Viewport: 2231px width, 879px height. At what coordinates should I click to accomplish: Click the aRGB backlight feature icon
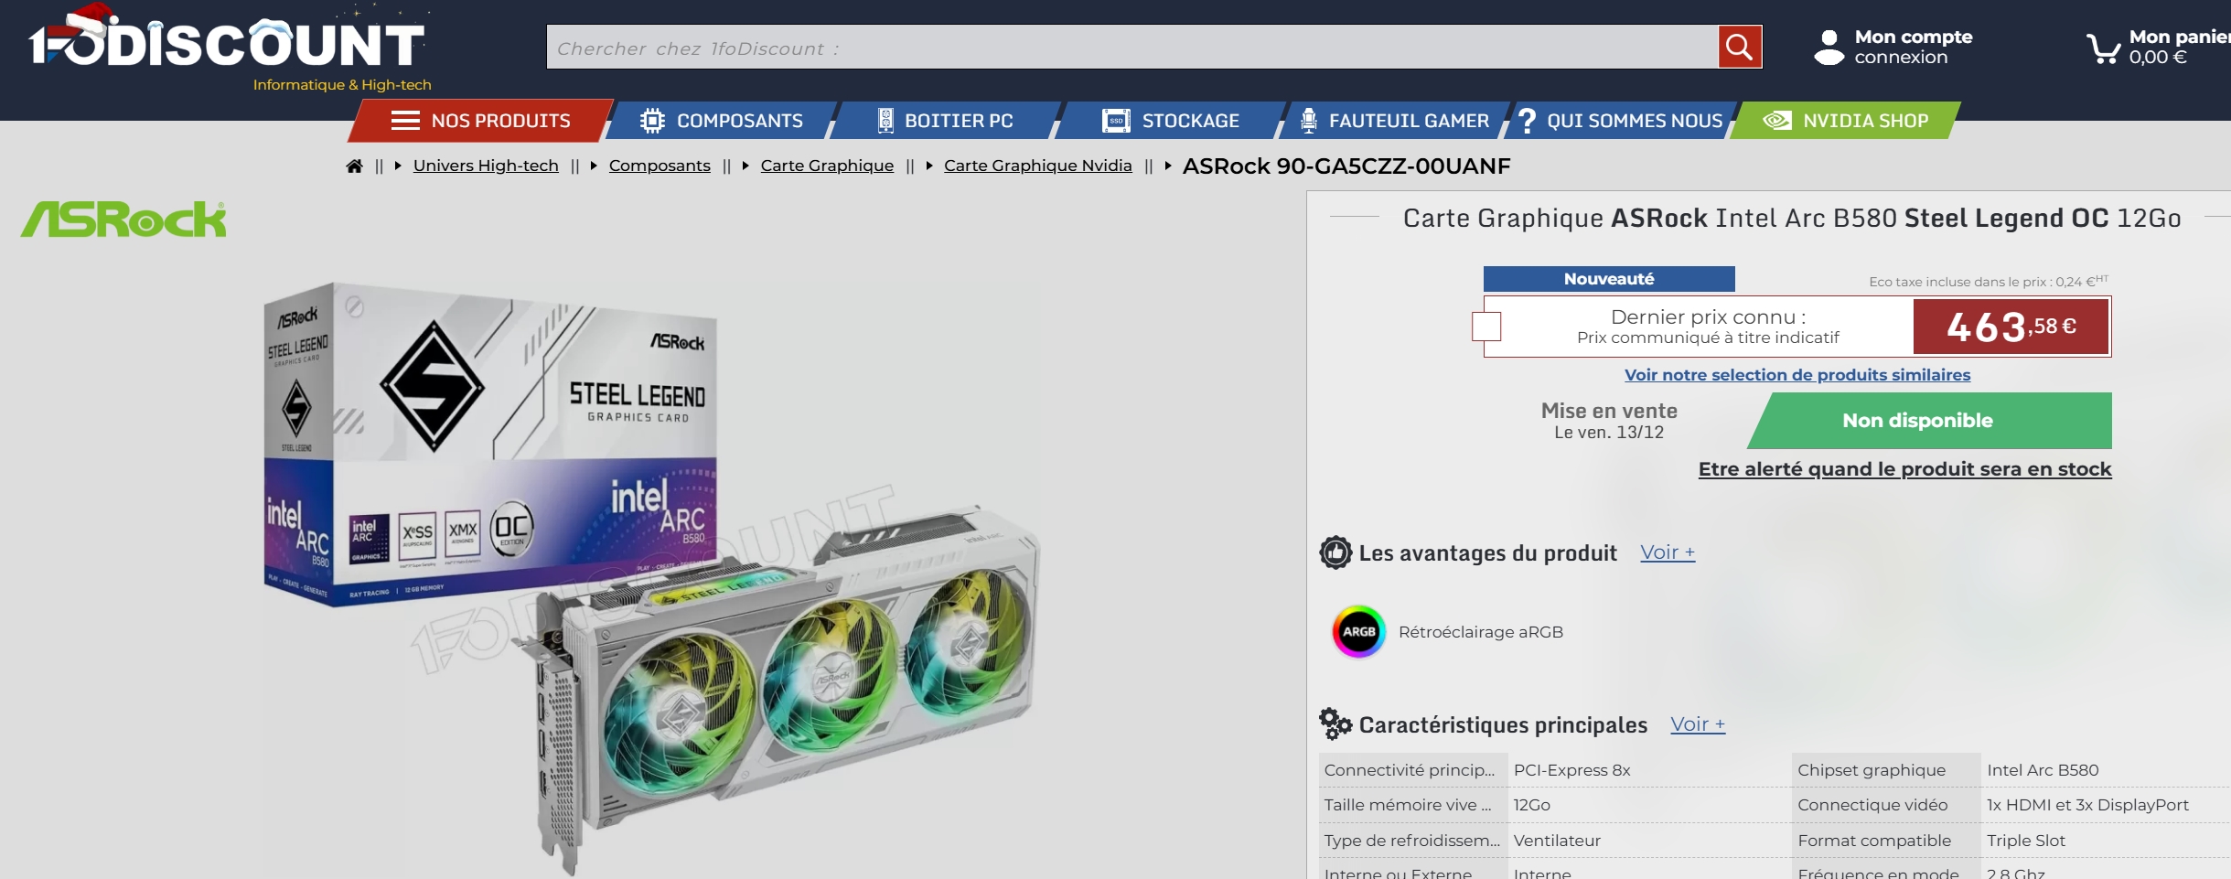point(1358,631)
